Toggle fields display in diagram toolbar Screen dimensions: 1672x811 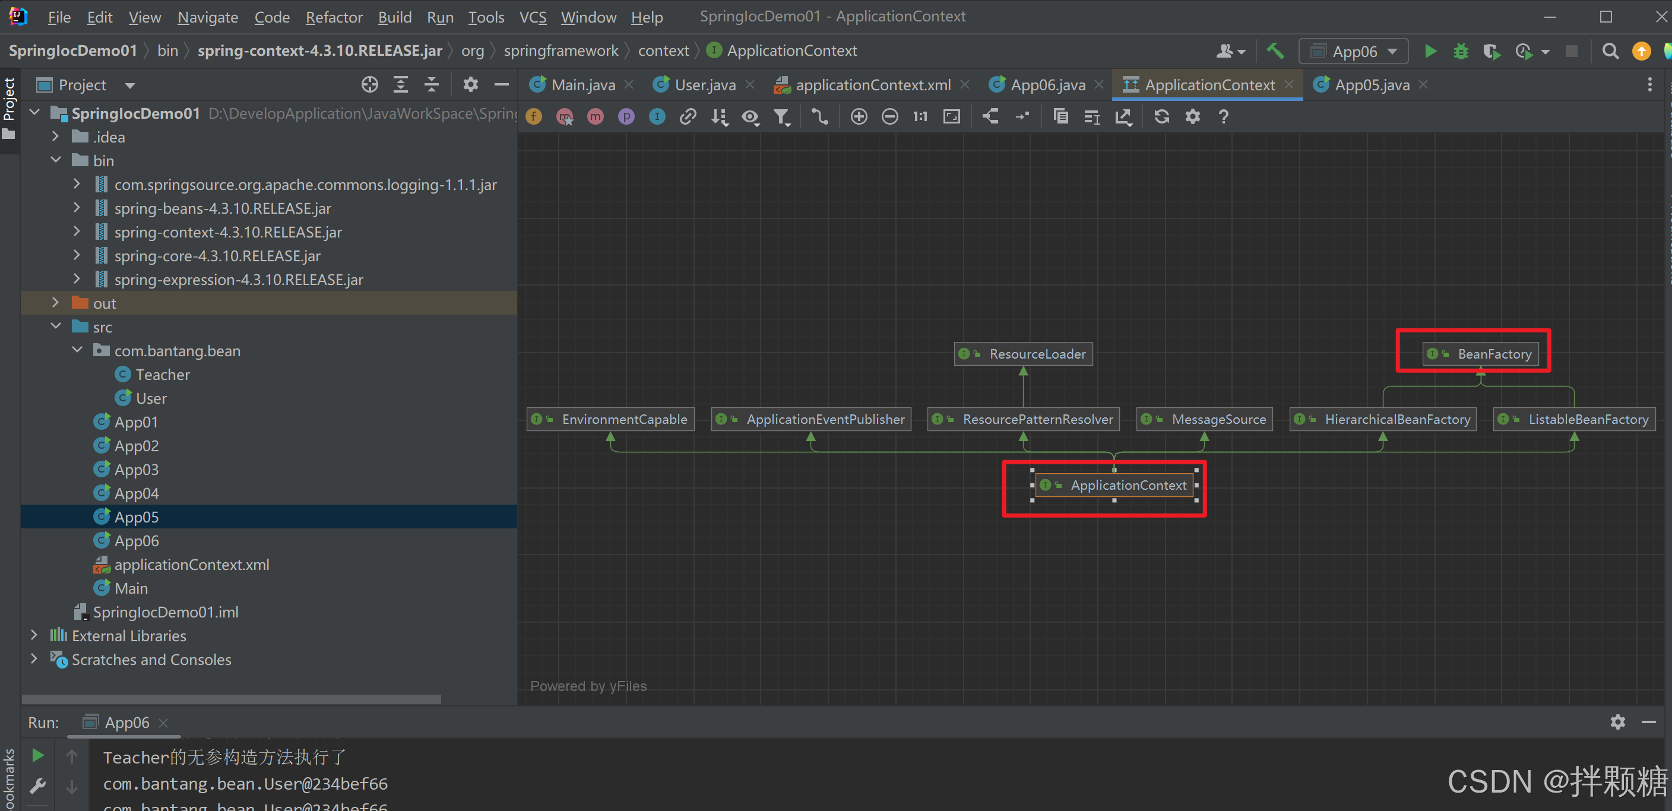click(534, 117)
